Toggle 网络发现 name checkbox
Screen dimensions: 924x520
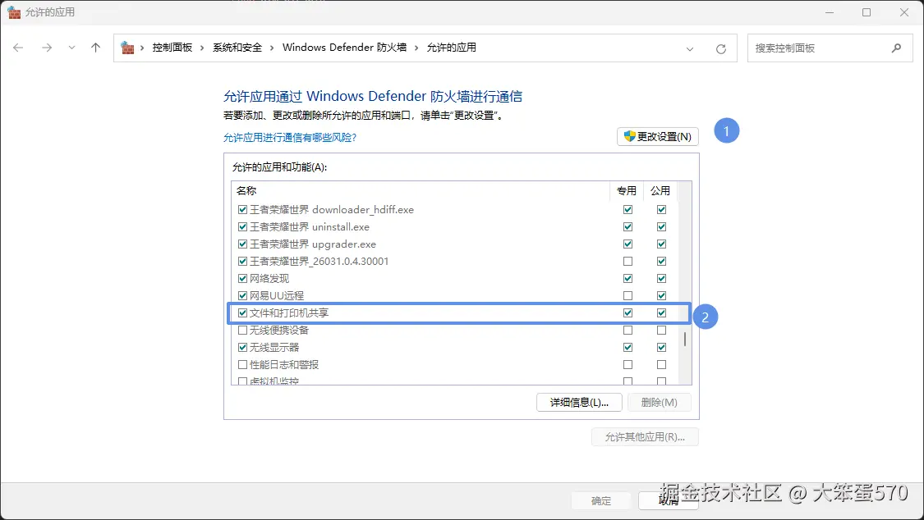coord(242,278)
